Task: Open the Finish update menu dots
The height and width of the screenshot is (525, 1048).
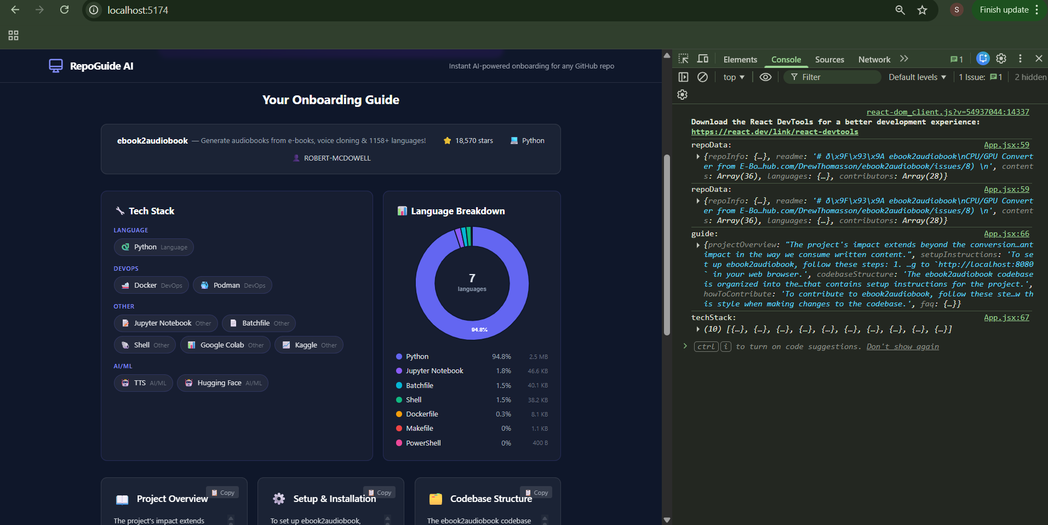Action: tap(1037, 10)
